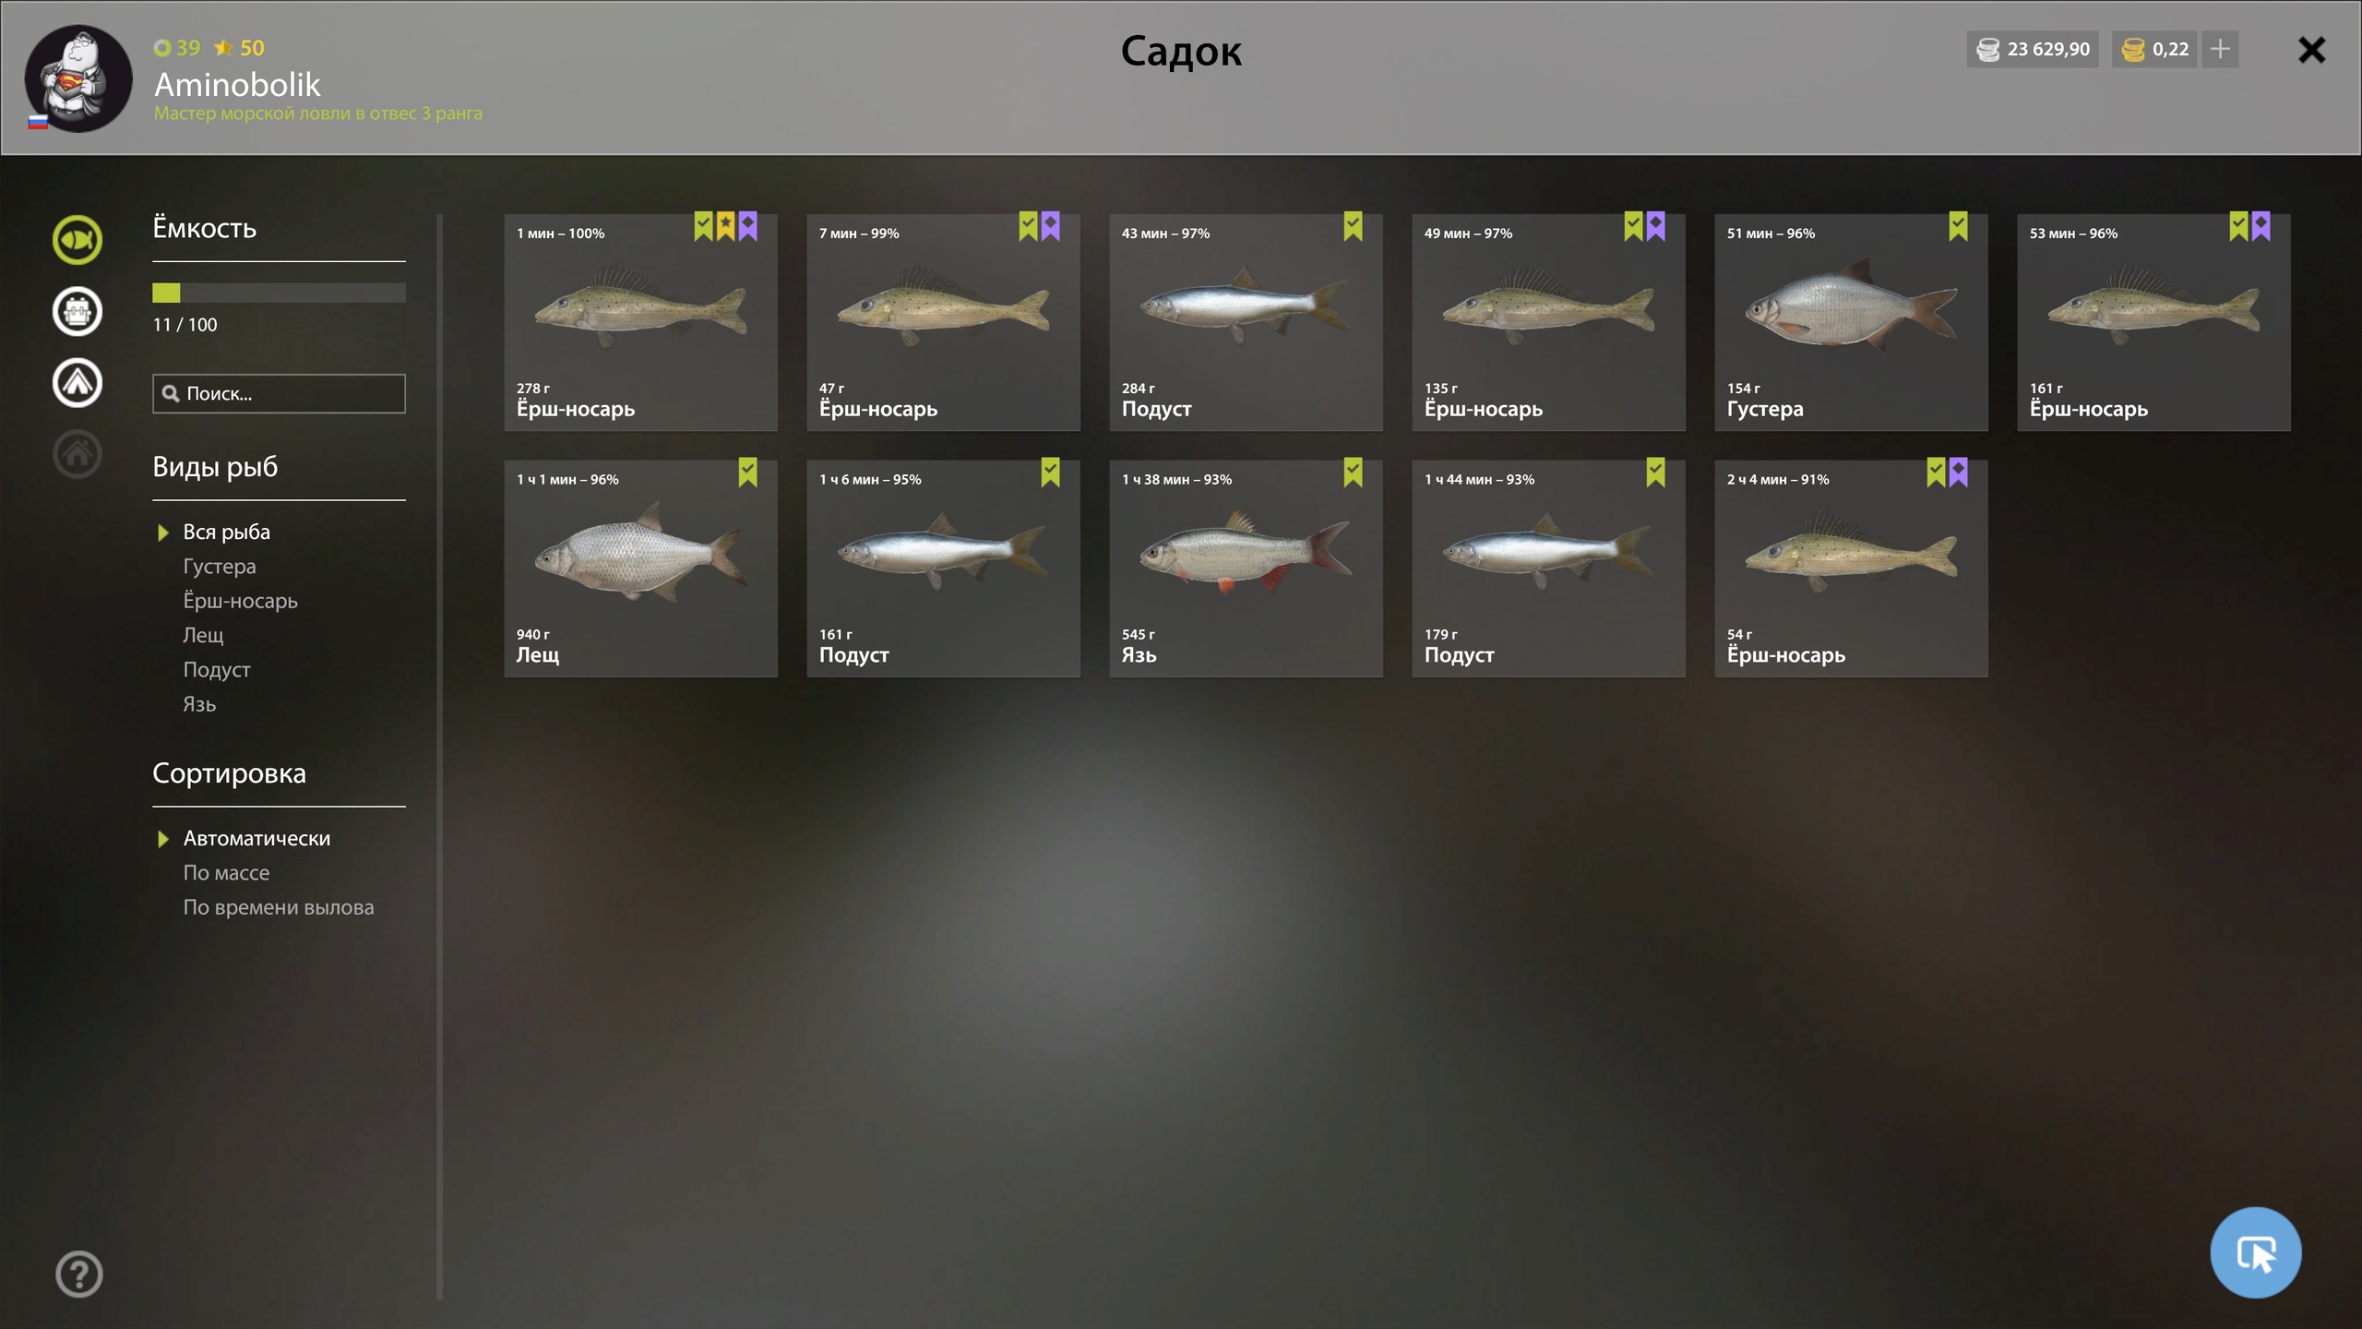Open the help question mark icon

[79, 1274]
